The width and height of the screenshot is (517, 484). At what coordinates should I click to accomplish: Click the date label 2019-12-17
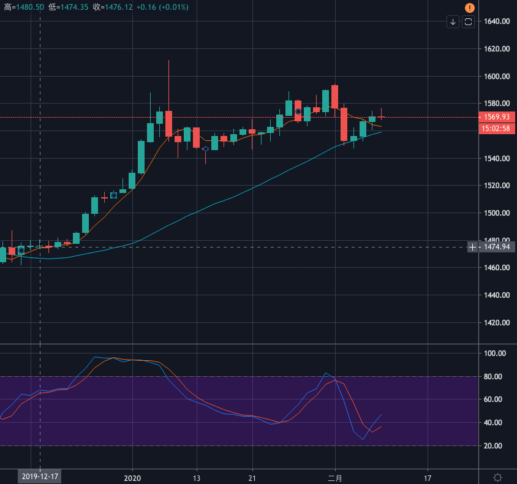40,477
